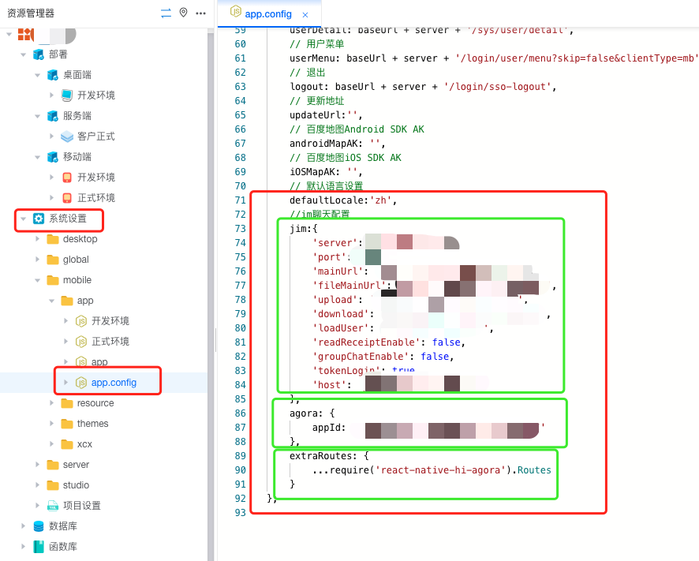This screenshot has height=561, width=699.
Task: Select the studio folder
Action: pos(76,485)
